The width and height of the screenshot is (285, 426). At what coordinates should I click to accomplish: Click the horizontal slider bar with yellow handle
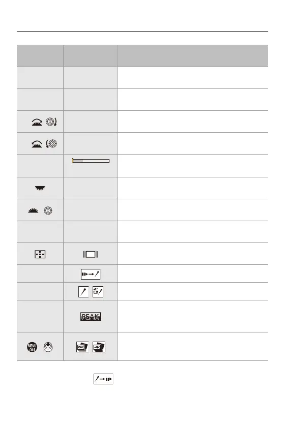click(91, 161)
